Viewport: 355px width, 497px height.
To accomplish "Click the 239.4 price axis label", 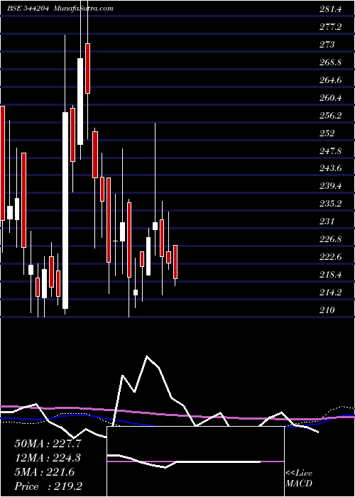I will pos(330,186).
